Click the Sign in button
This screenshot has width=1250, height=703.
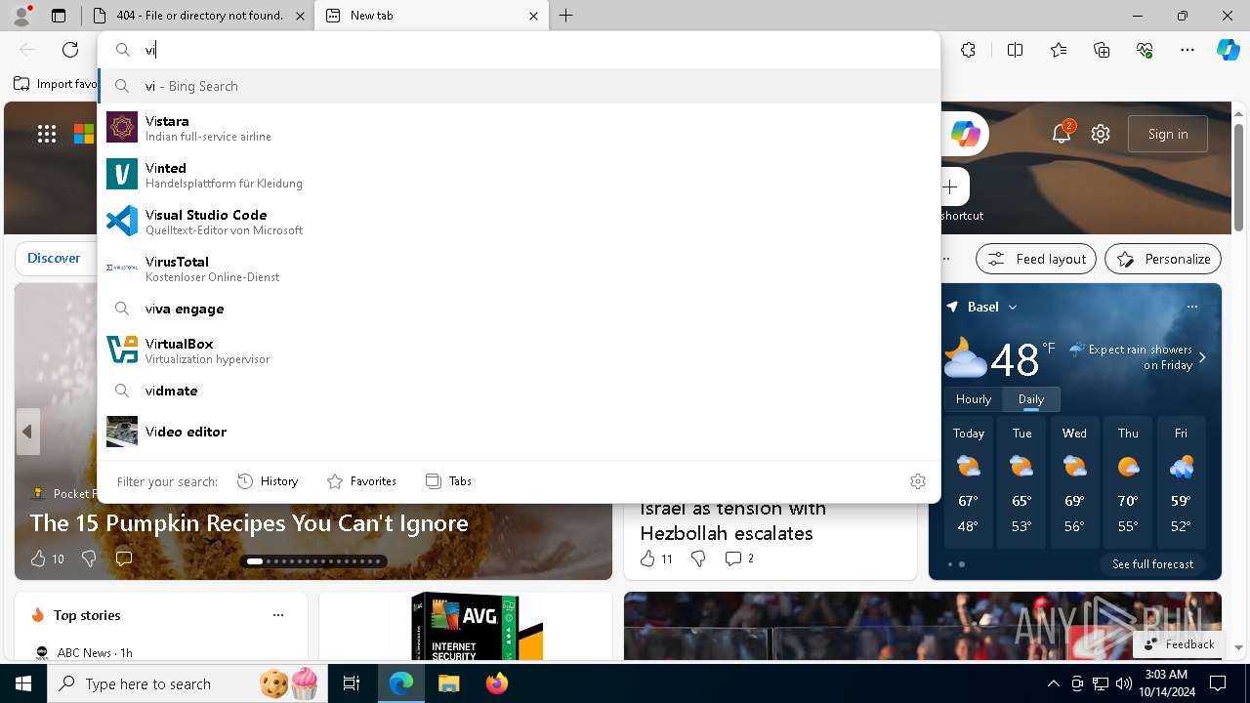click(1168, 134)
